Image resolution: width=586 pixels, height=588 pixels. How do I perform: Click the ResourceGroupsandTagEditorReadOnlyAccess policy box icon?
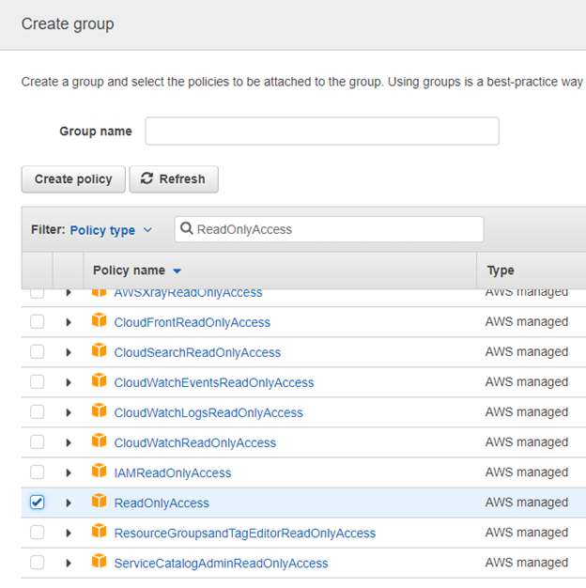click(99, 532)
